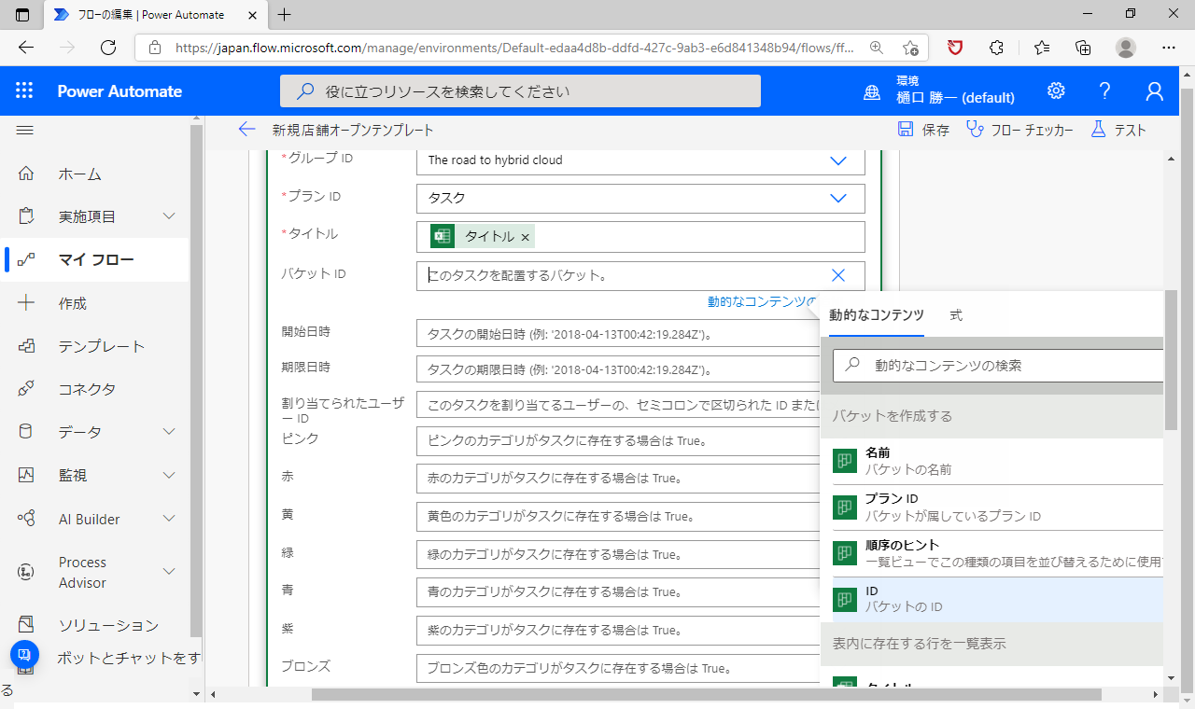Go to ホーム in the sidebar

tap(80, 174)
